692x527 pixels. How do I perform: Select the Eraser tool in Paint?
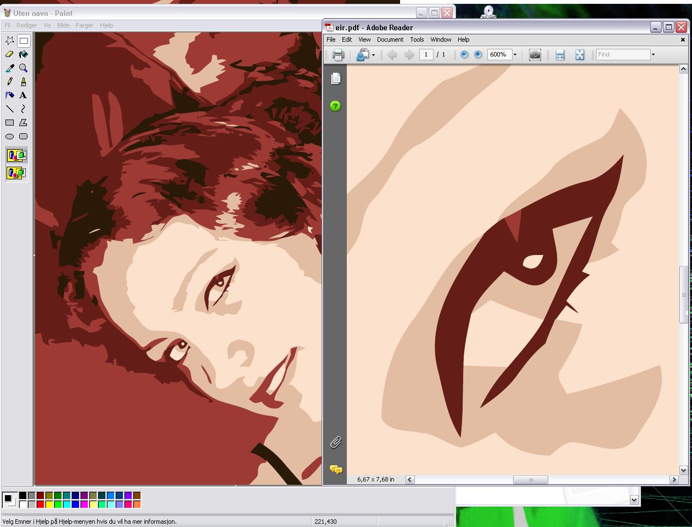click(10, 54)
